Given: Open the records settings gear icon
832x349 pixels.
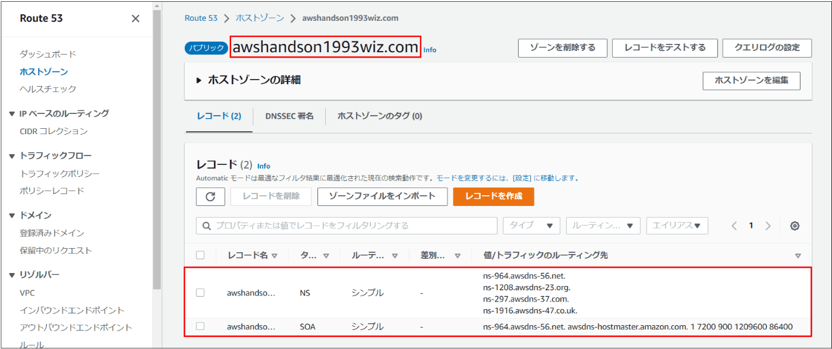Looking at the screenshot, I should [796, 226].
